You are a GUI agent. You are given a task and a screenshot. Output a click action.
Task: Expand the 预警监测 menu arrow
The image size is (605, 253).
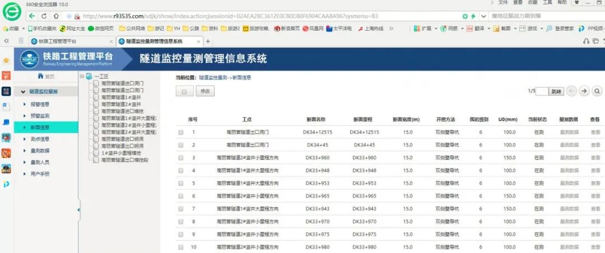click(24, 116)
